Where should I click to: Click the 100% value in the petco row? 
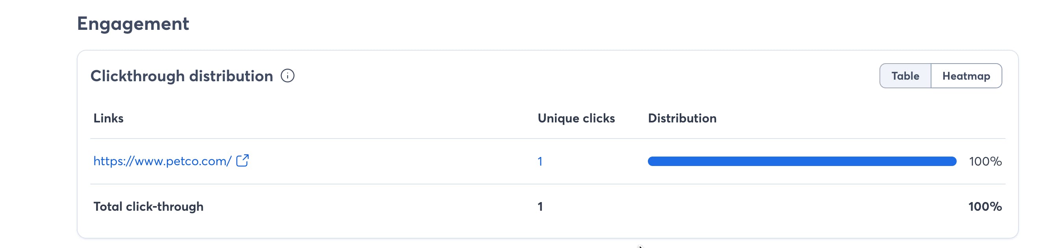985,162
